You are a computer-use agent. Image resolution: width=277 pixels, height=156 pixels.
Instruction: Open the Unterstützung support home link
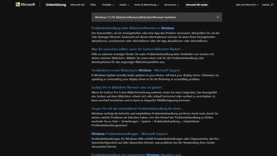[x=56, y=5]
